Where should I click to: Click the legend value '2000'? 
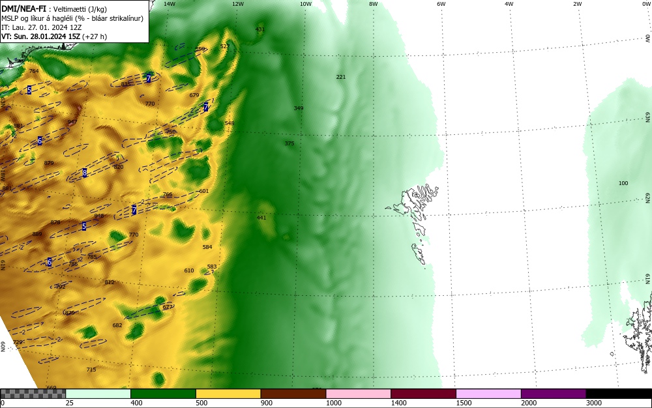point(529,403)
